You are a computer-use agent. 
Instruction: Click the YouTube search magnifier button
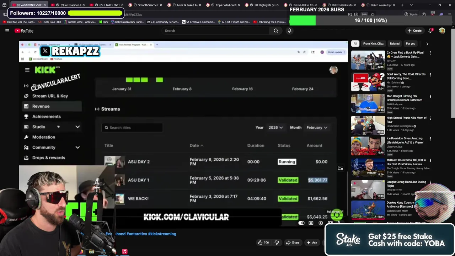(x=276, y=31)
